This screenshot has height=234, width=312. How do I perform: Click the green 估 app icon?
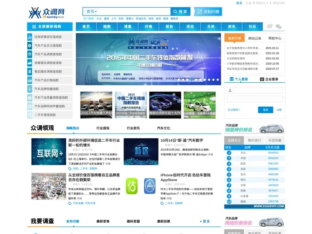pos(132,186)
